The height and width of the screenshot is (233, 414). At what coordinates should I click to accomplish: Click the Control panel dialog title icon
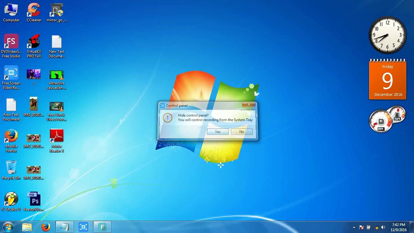point(162,105)
